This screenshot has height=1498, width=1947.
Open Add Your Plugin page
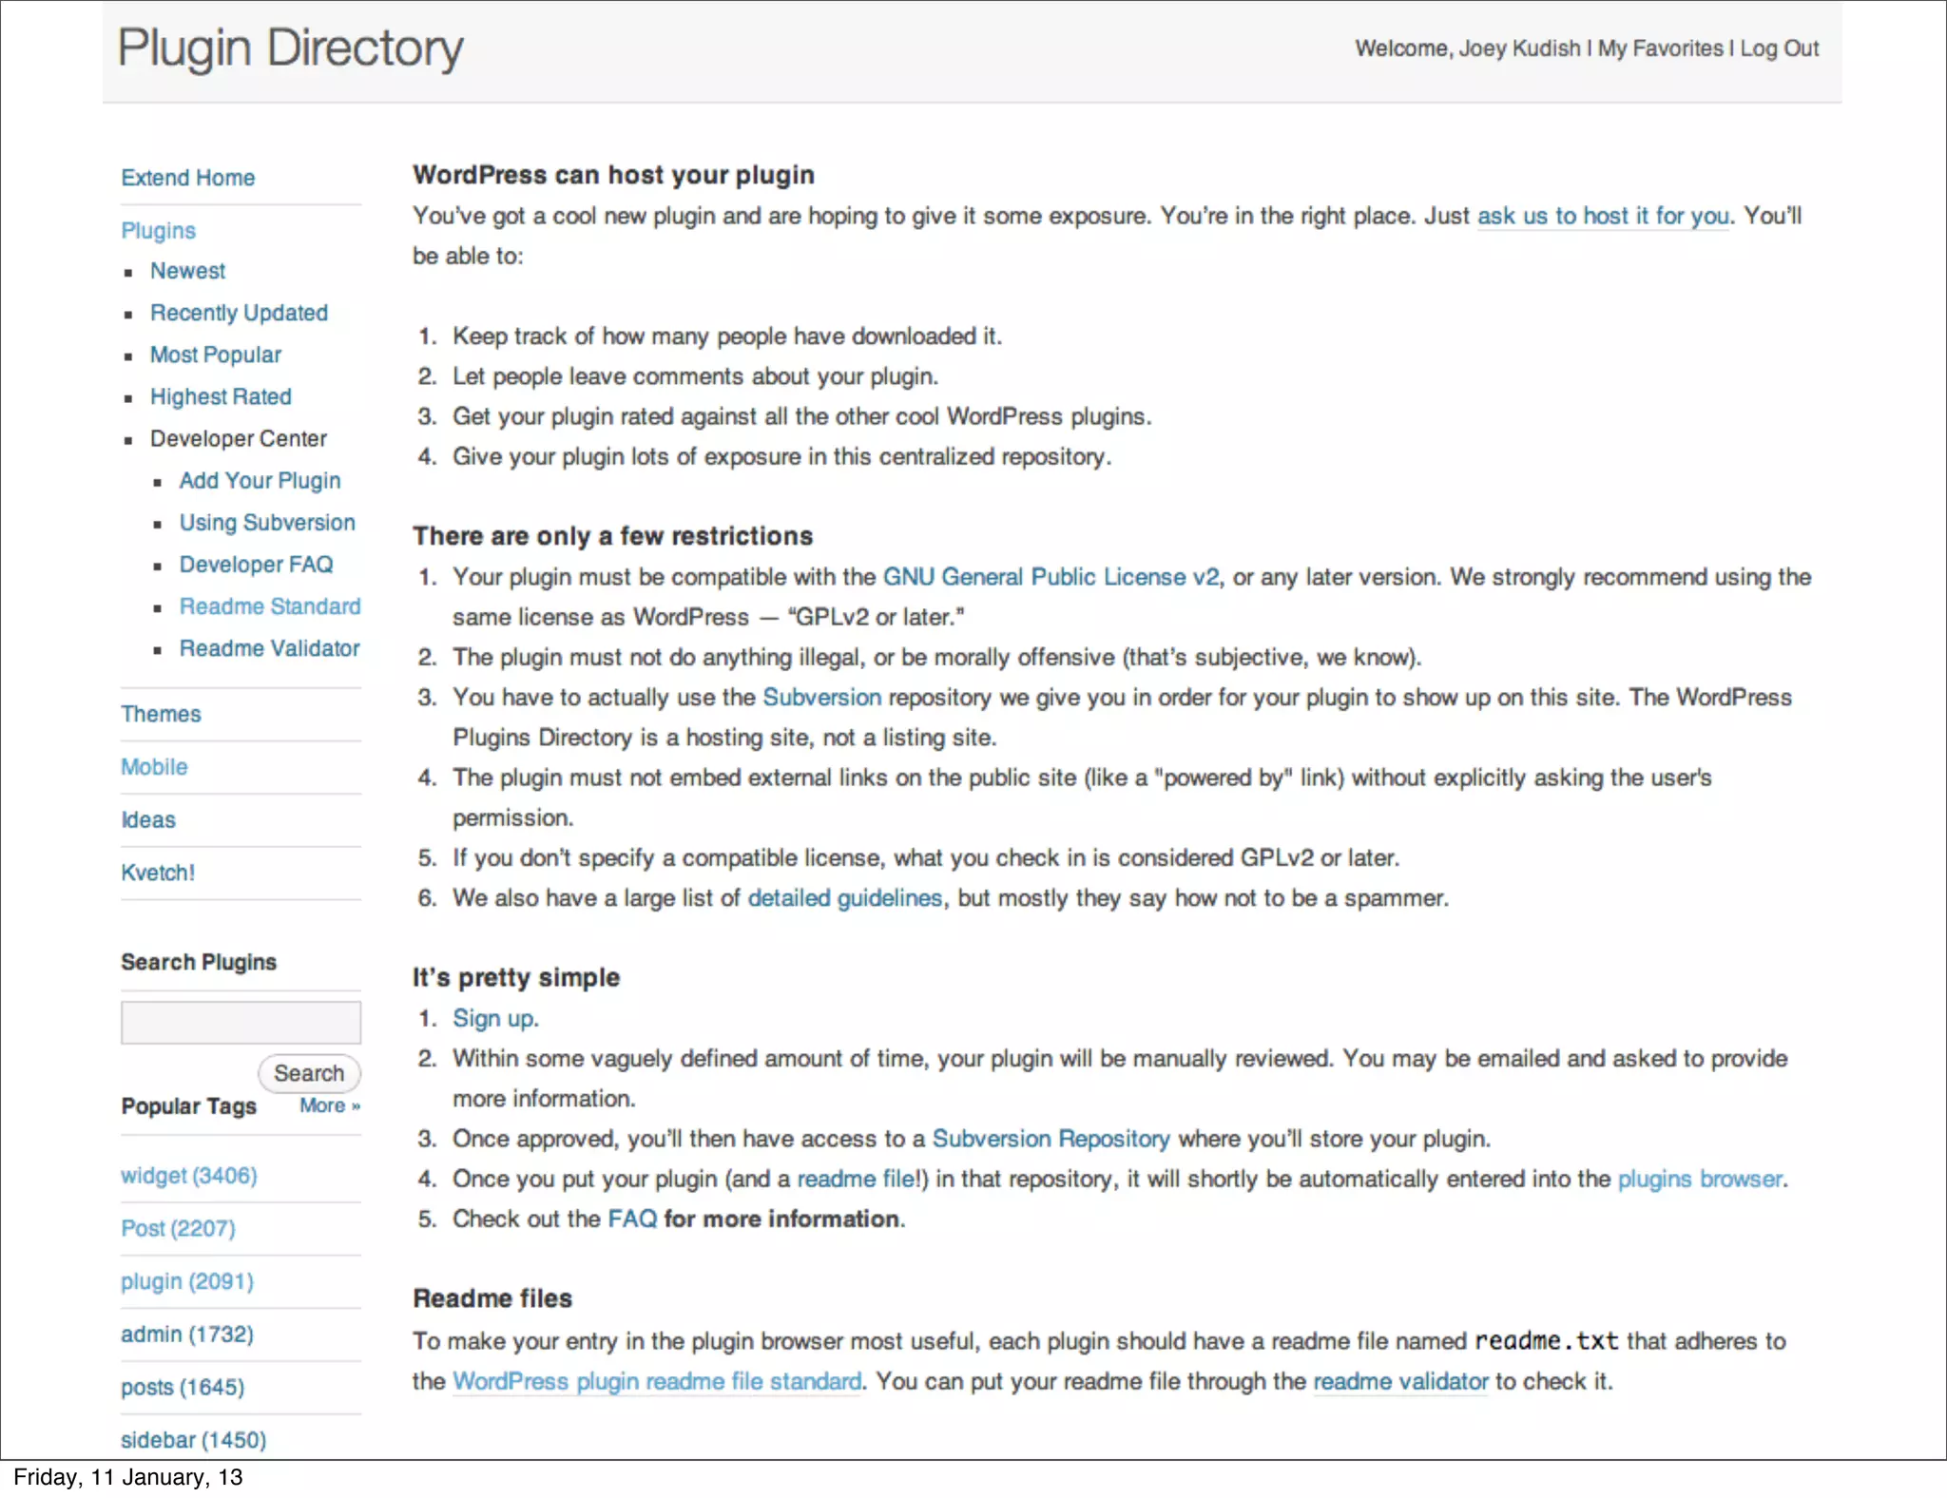(260, 481)
